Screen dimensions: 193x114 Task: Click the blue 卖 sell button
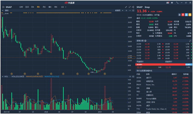click(186, 15)
